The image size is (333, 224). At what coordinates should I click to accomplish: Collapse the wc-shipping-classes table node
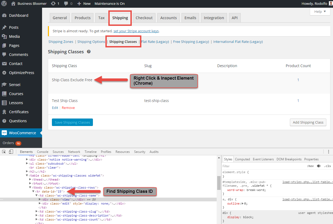[x=27, y=176]
